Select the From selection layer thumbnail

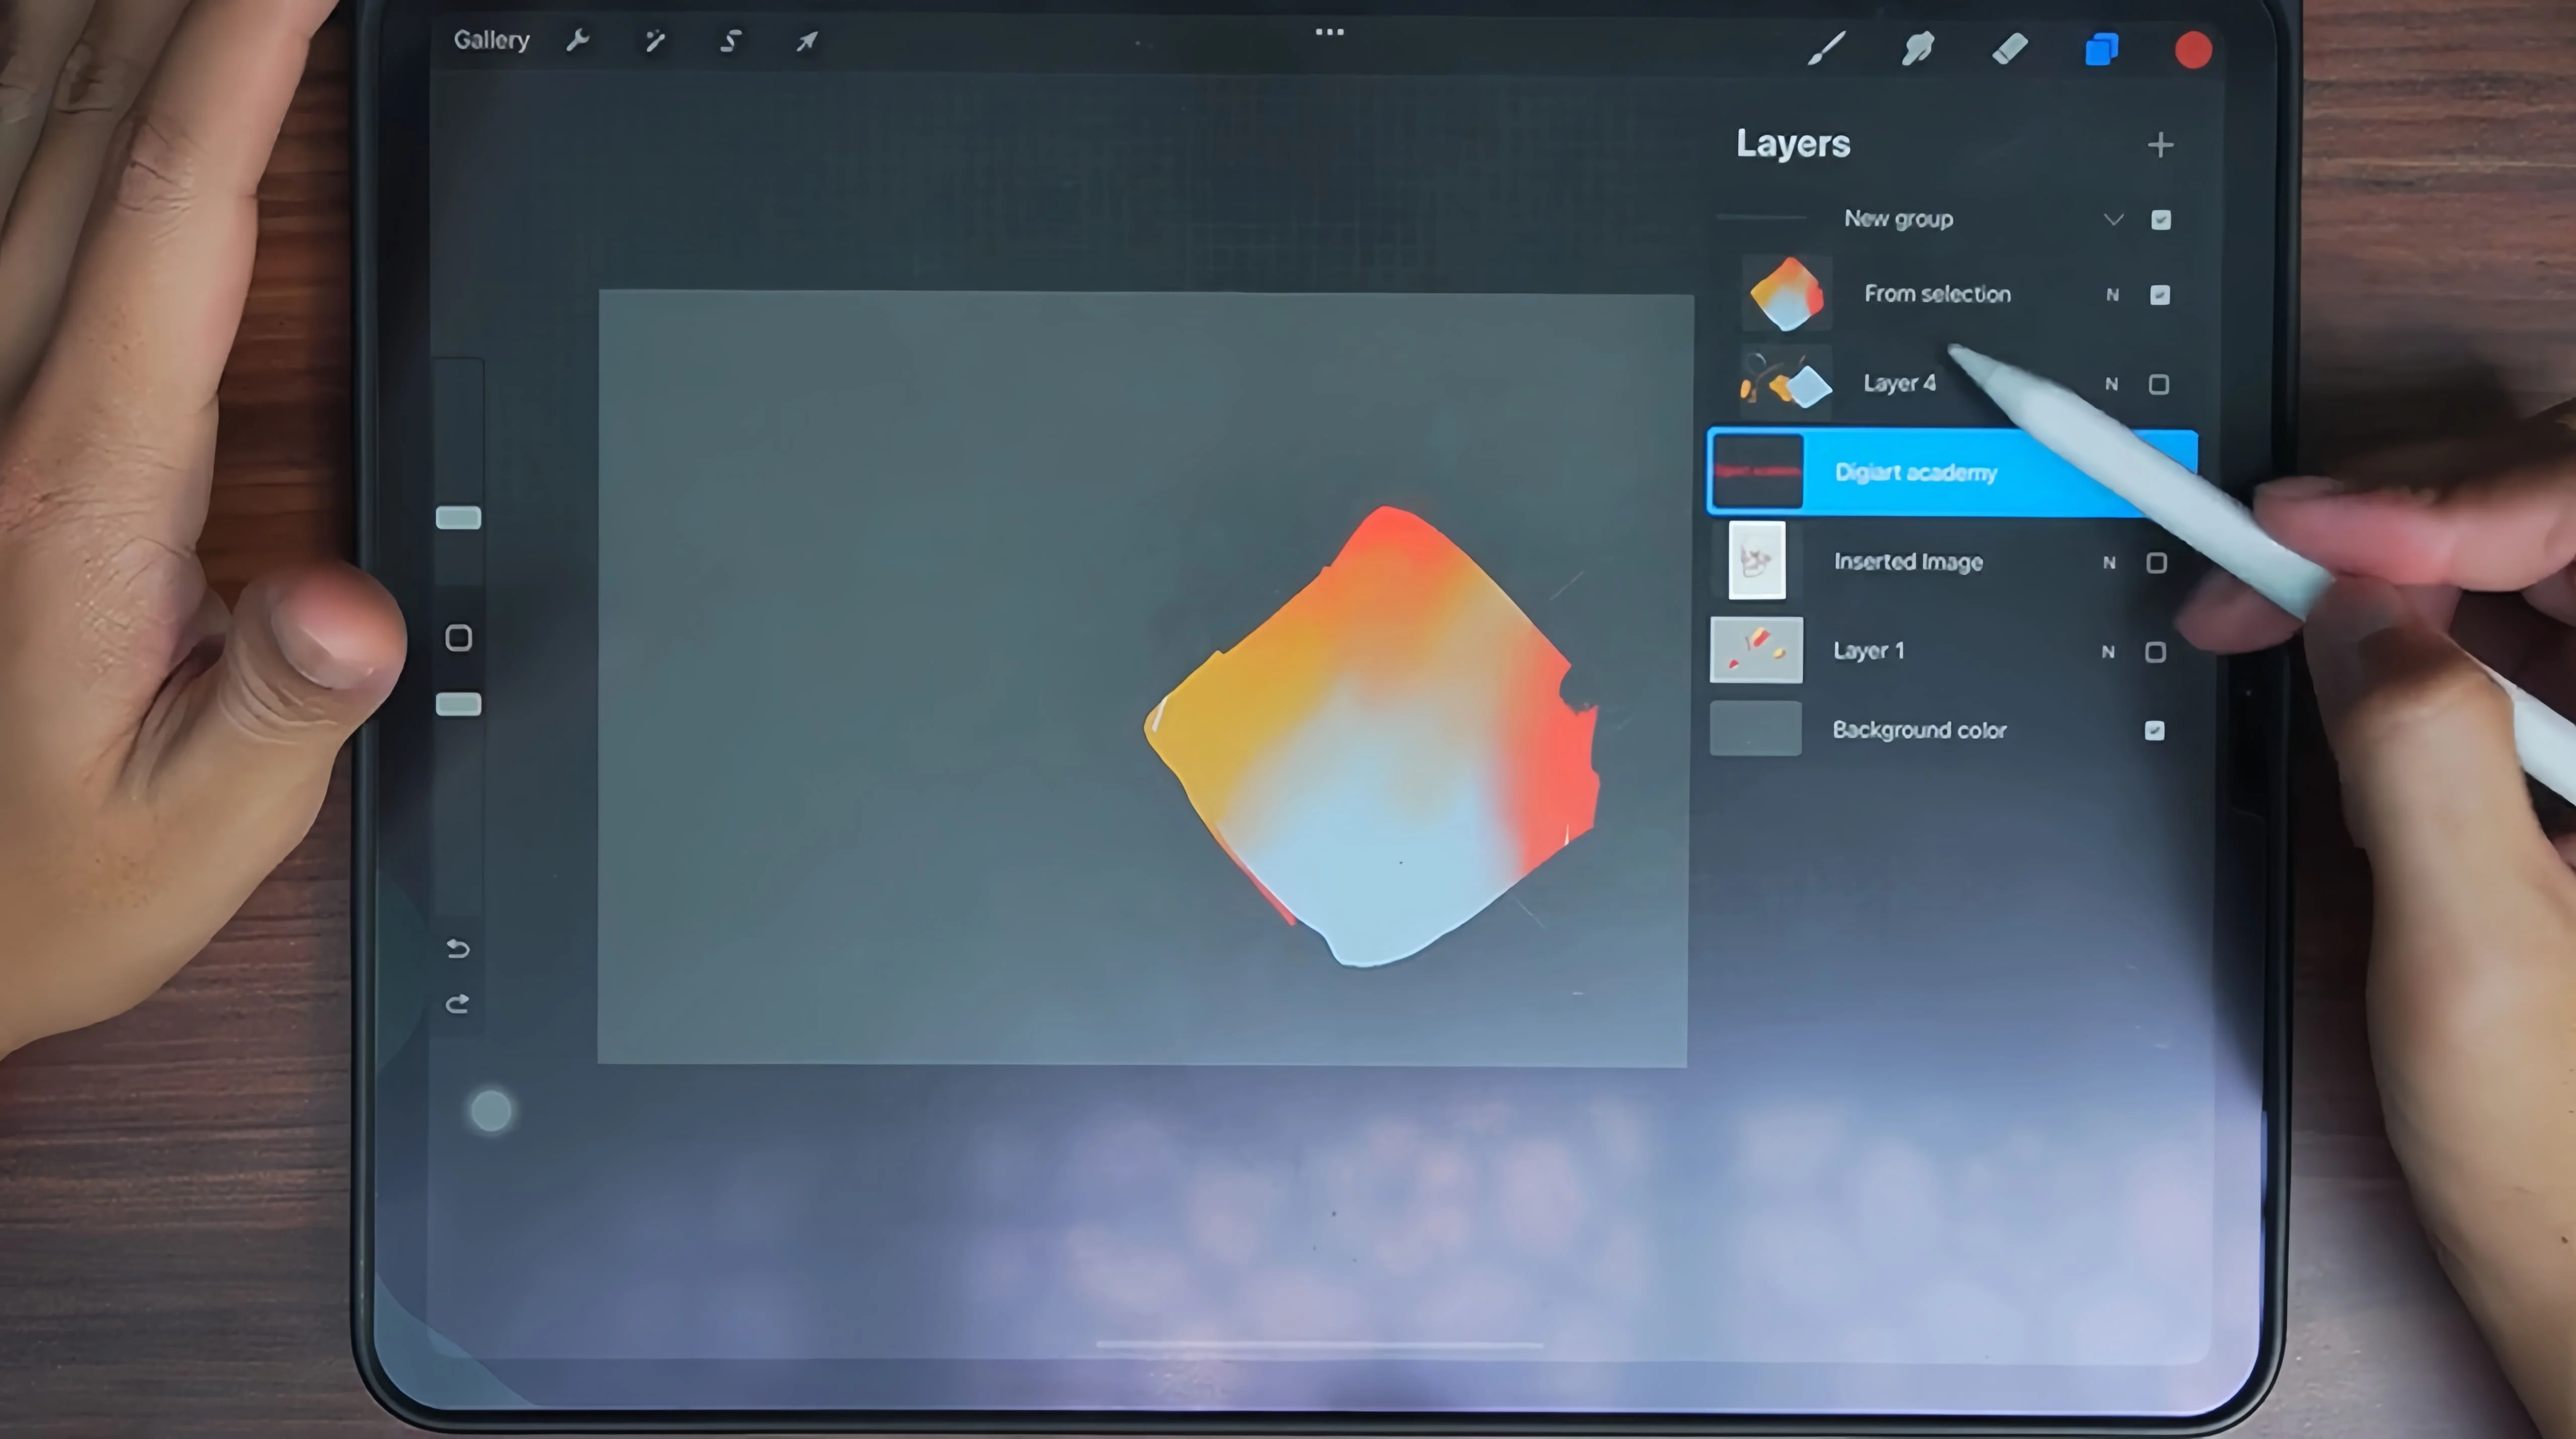1787,294
